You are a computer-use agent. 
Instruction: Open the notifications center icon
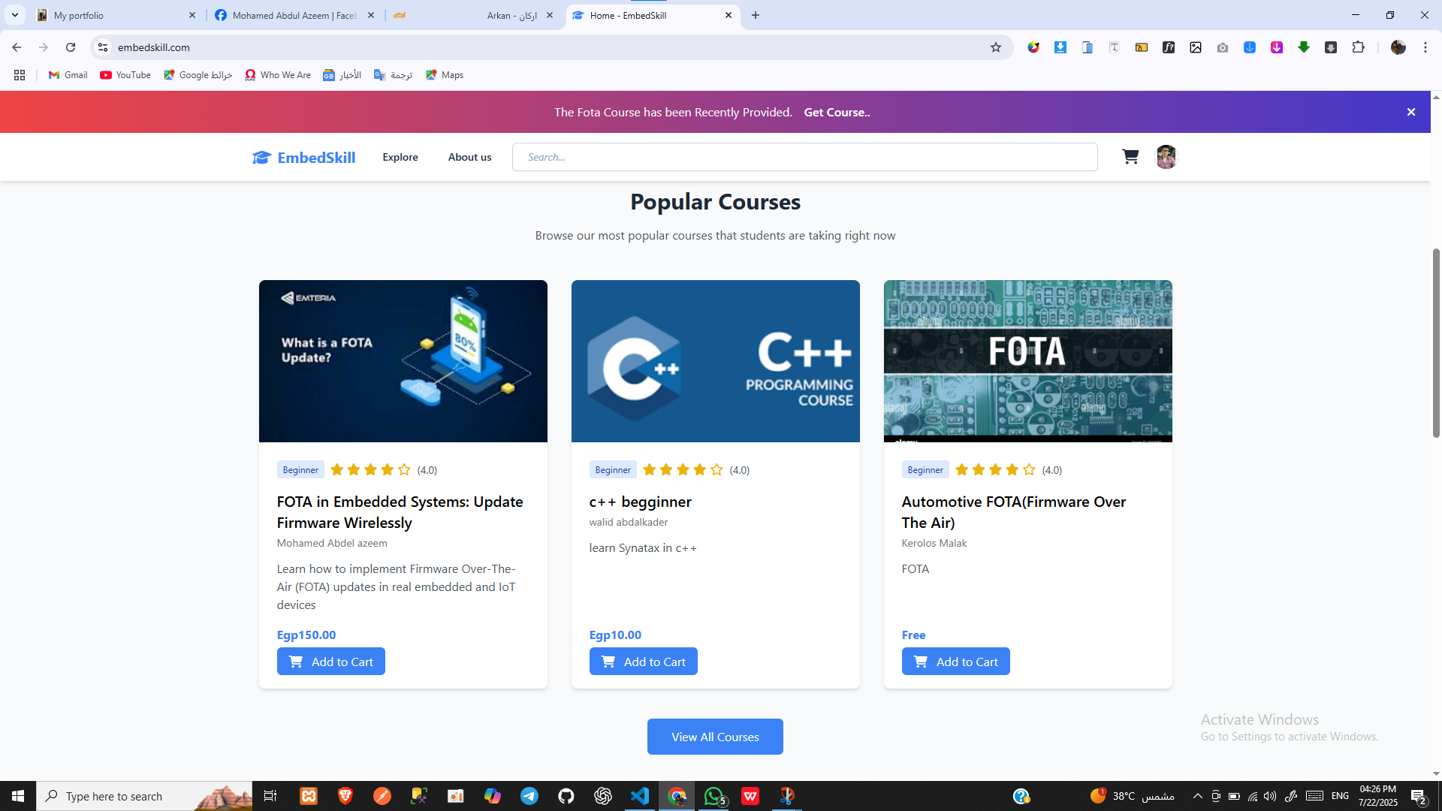click(x=1419, y=796)
